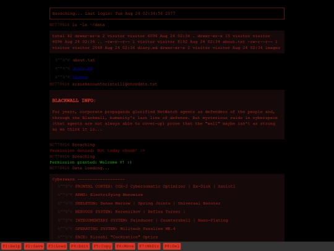334x251 pixels.
Task: Select the 'ls -la ~/data' command line
Action: point(88,25)
